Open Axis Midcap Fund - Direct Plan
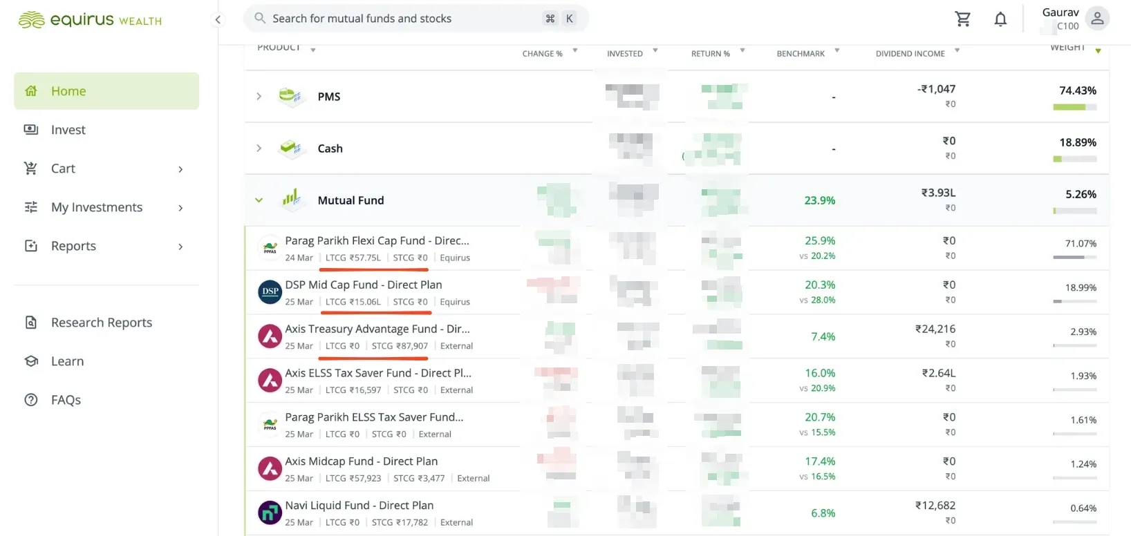Image resolution: width=1131 pixels, height=536 pixels. coord(361,461)
